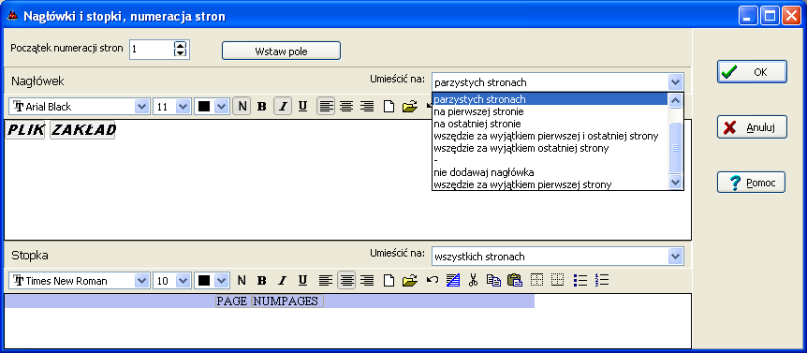Viewport: 807px width, 353px height.
Task: Click Normal (N) style in header toolbar
Action: point(242,107)
